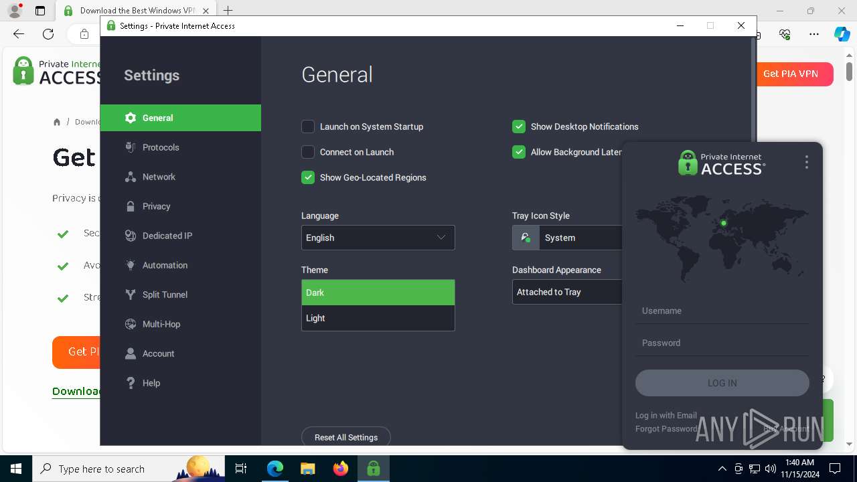Click the browser refresh icon
Screen dimensions: 857x482
(x=48, y=34)
